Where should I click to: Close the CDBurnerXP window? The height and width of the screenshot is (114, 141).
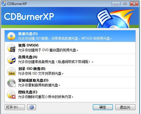coord(134,4)
